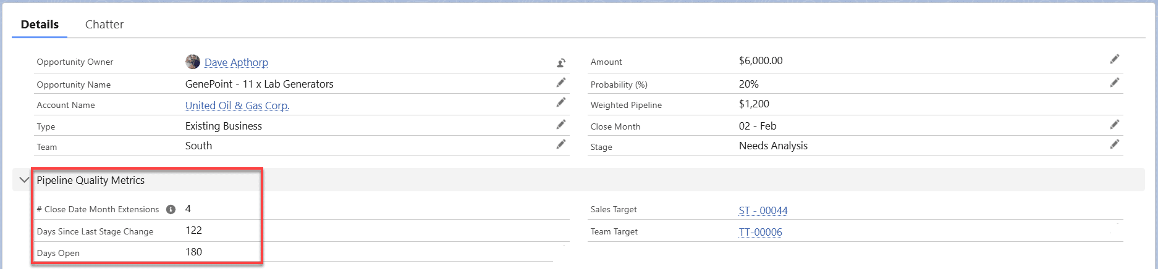This screenshot has height=269, width=1158.
Task: Edit the Account Name pencil icon
Action: tap(561, 102)
